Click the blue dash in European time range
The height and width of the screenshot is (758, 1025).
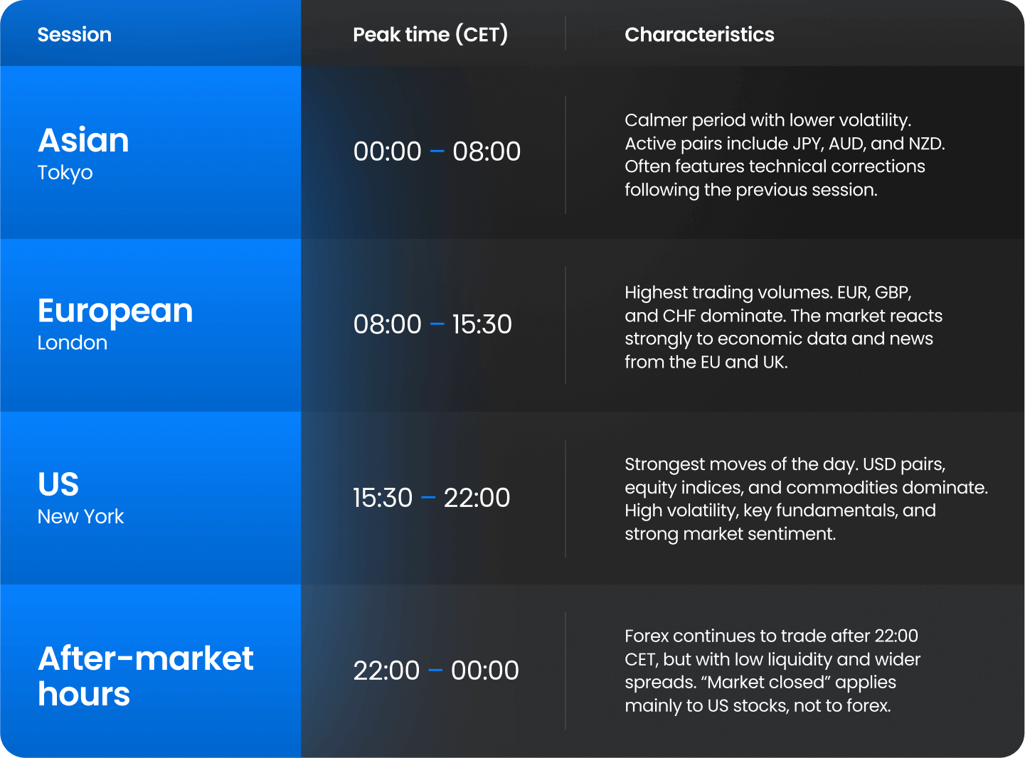[437, 324]
